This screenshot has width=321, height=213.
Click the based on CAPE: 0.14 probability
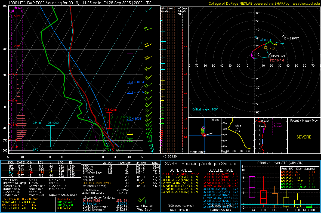[x=298, y=172]
